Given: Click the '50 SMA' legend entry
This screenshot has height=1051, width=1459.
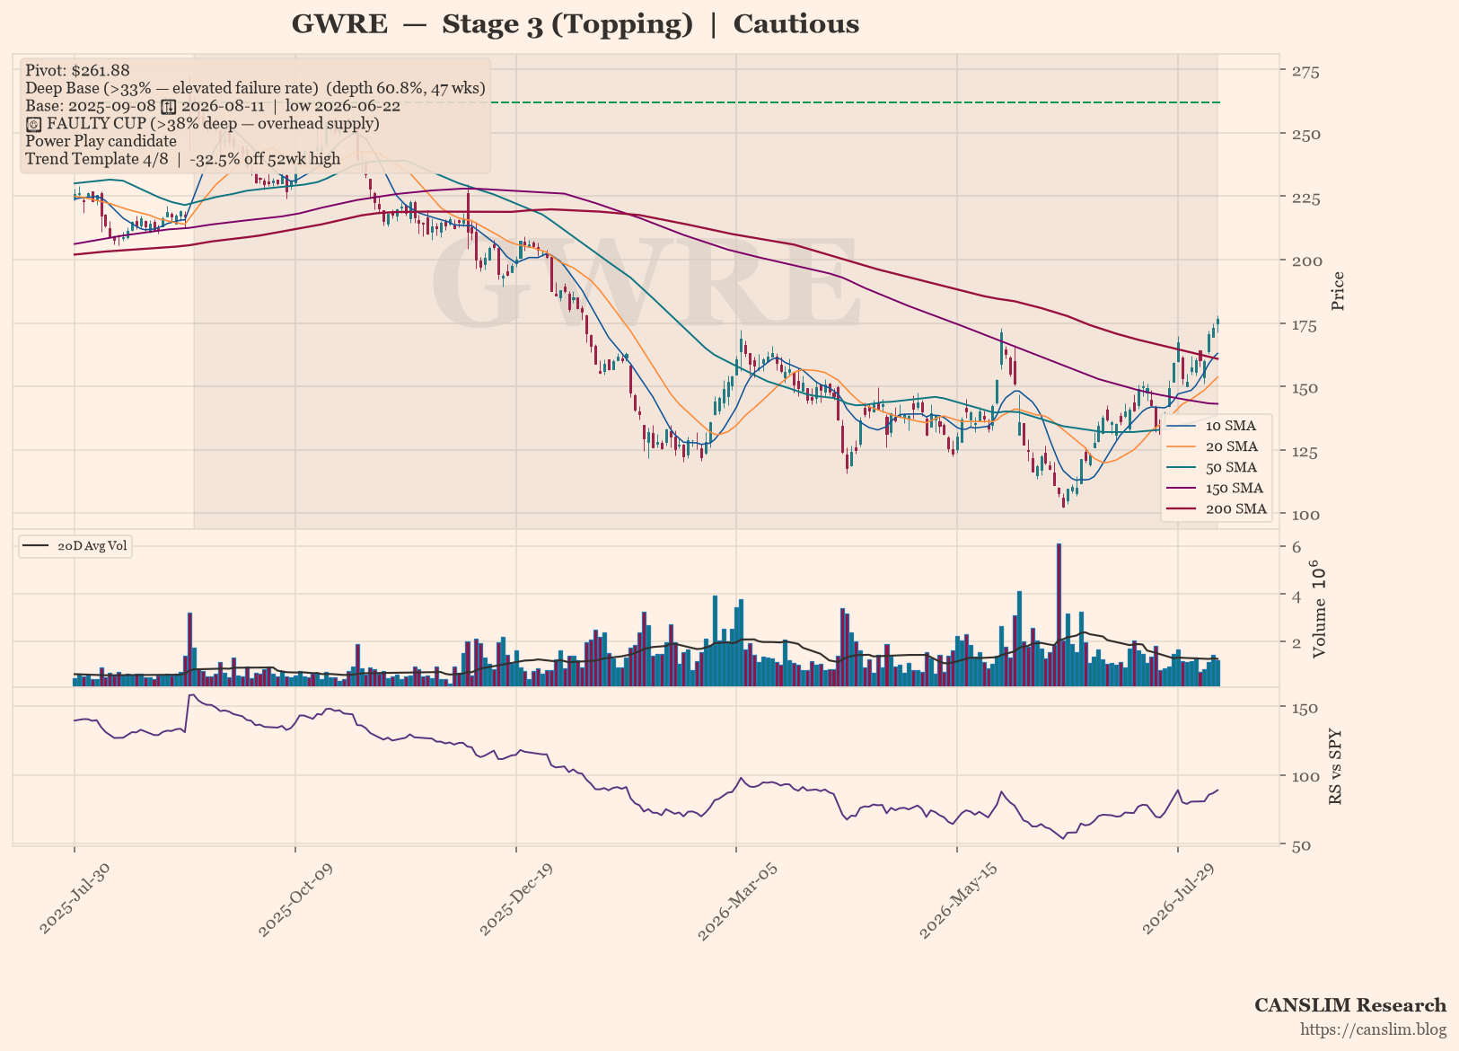Looking at the screenshot, I should (1217, 467).
